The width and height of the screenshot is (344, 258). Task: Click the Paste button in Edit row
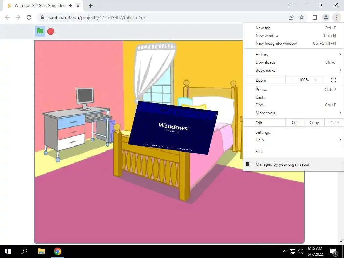pos(334,123)
